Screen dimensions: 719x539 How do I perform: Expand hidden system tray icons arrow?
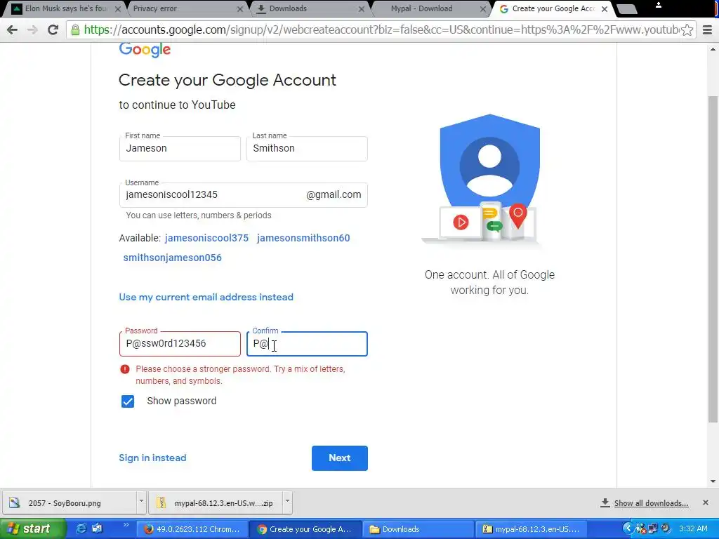pyautogui.click(x=628, y=528)
